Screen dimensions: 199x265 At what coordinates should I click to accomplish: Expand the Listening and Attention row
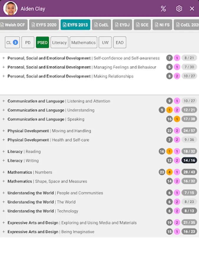(x=4, y=101)
